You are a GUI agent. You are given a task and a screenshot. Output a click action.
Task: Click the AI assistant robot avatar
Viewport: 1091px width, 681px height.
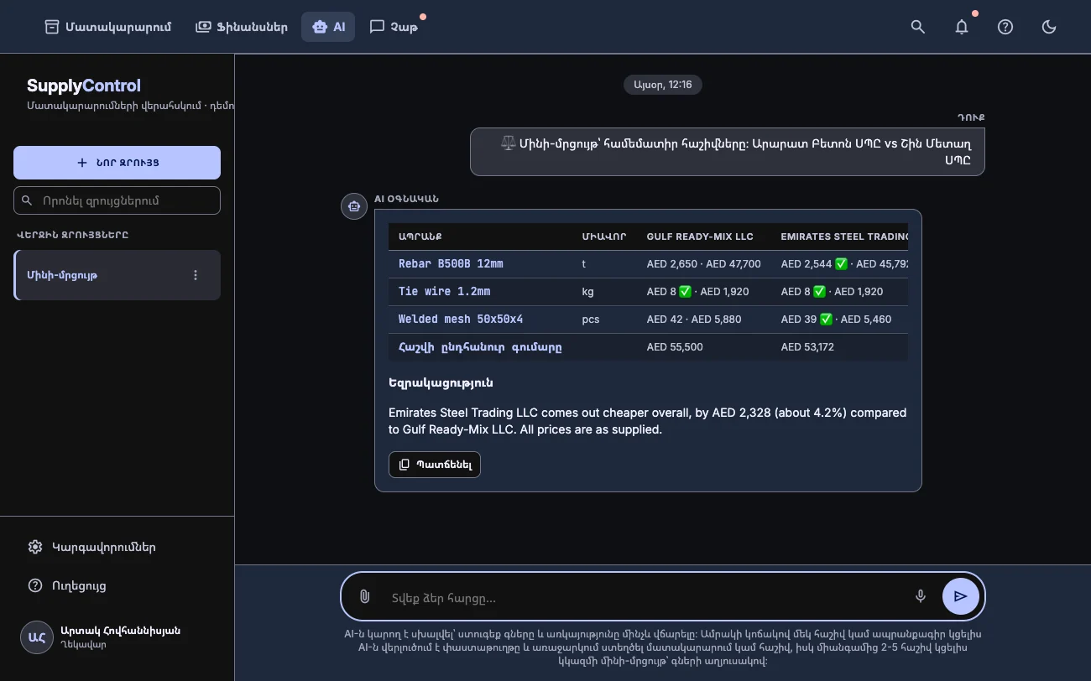click(354, 205)
